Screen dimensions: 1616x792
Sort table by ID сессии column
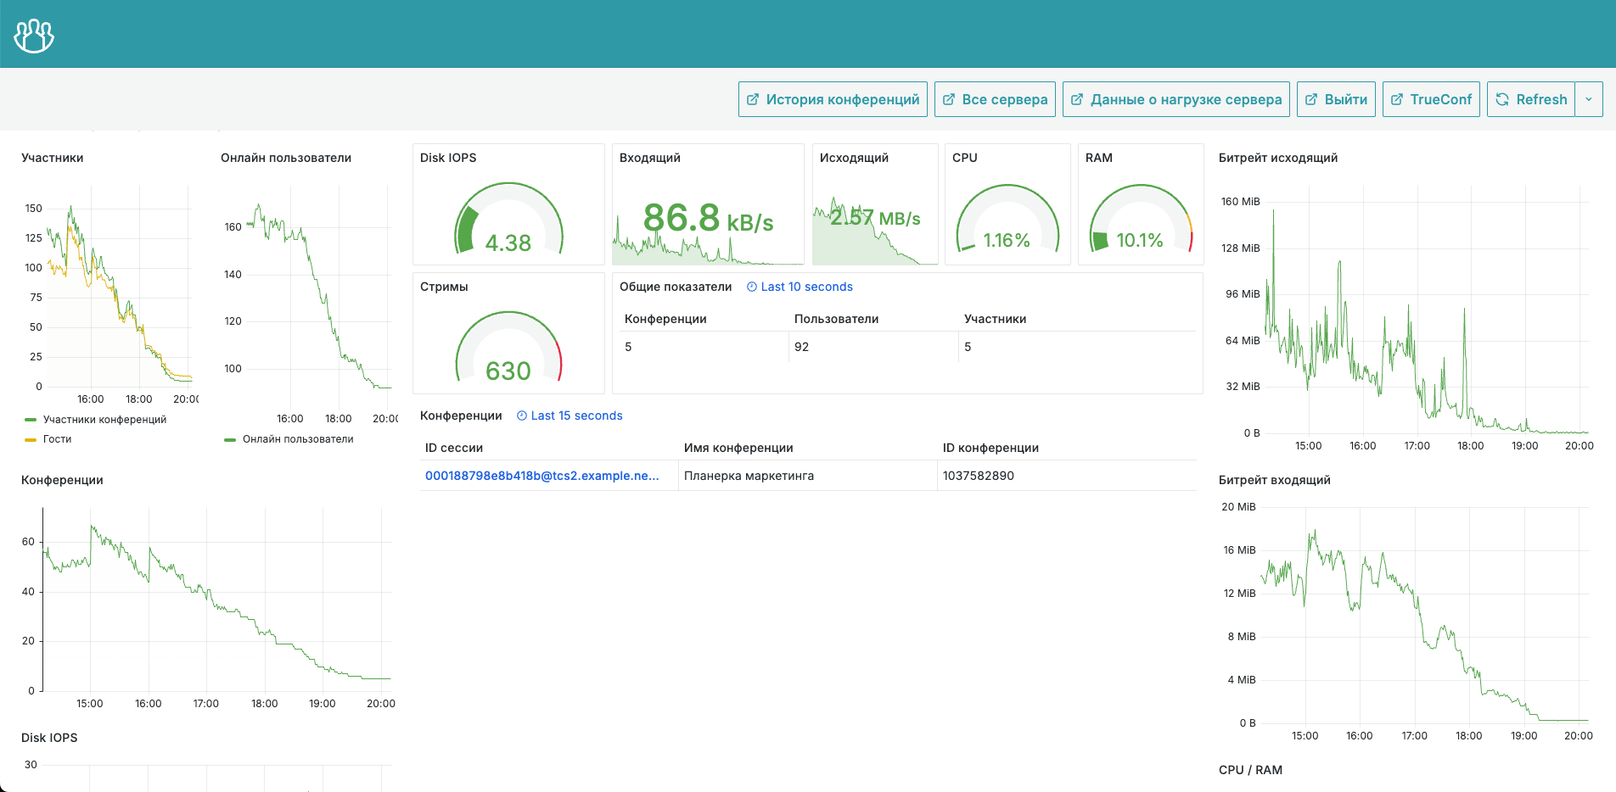point(454,448)
